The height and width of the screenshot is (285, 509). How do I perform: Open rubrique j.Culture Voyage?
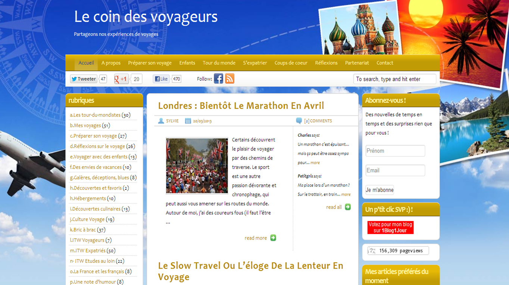(x=87, y=219)
